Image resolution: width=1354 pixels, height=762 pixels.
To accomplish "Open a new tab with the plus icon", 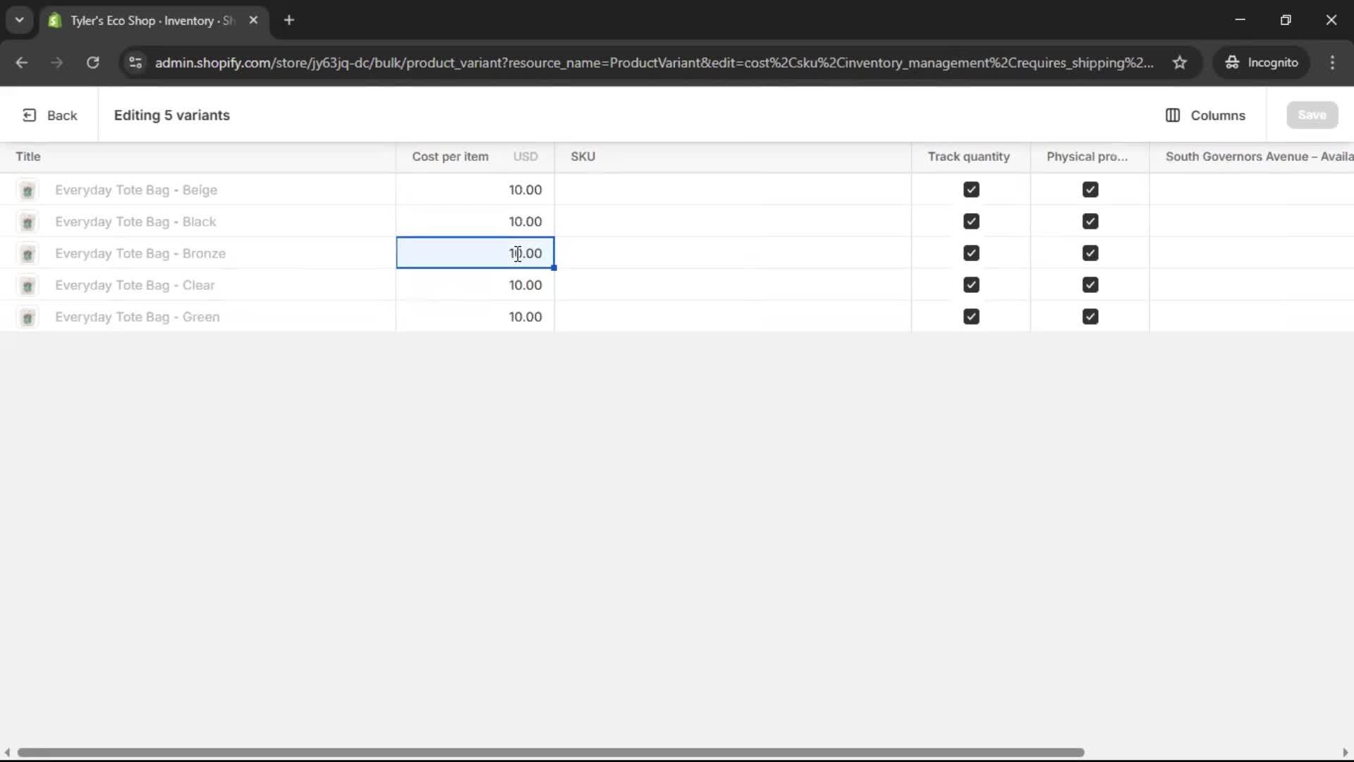I will (290, 20).
